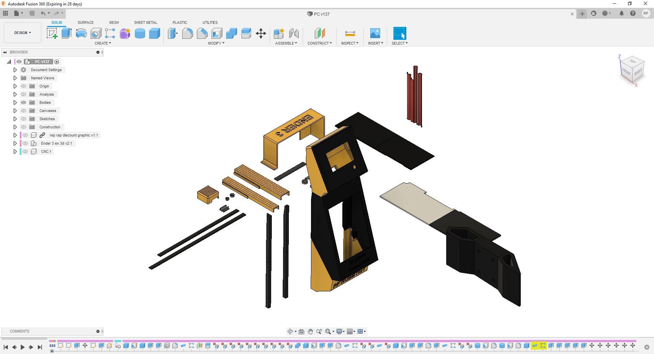The width and height of the screenshot is (654, 354).
Task: Open the Rectangular Pattern tool
Action: (110, 33)
